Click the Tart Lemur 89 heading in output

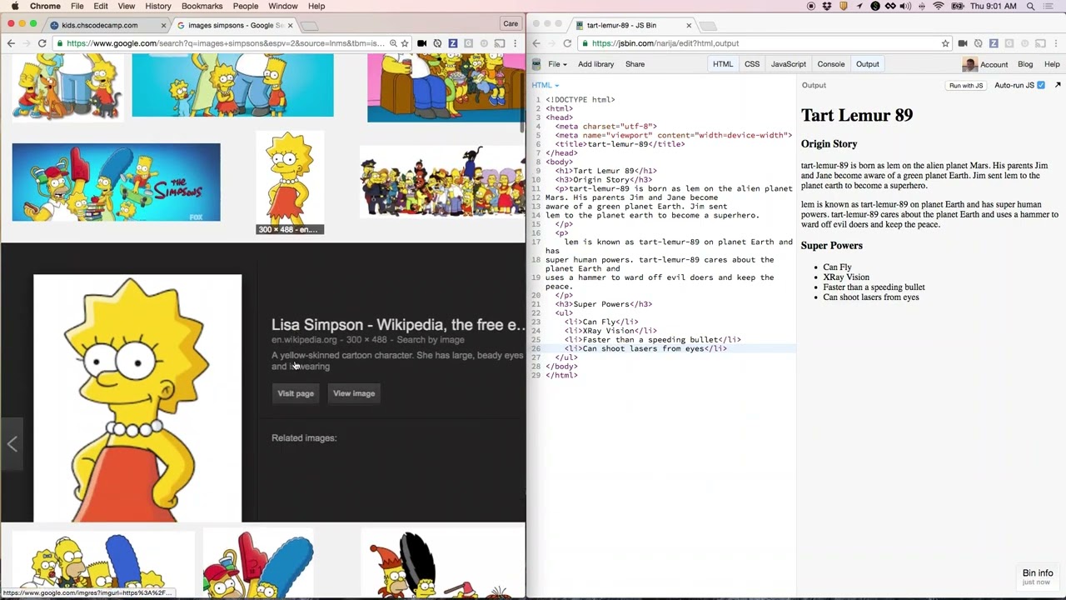point(856,116)
